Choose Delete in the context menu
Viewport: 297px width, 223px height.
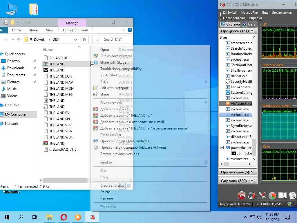point(105,192)
